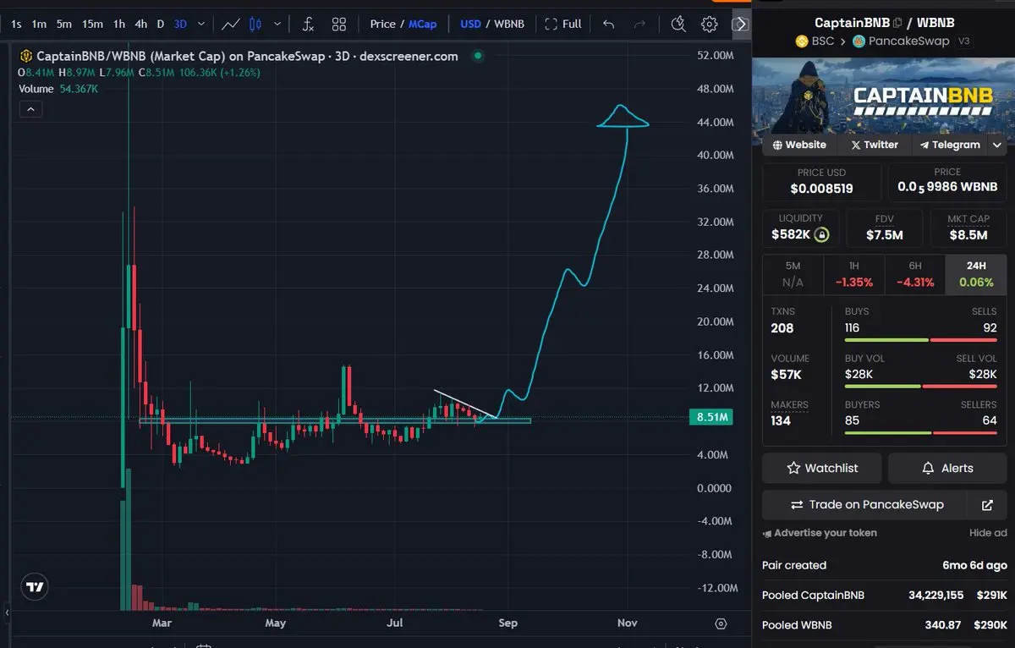Open the price-scale settings gear at chart bottom
The height and width of the screenshot is (648, 1015).
[x=721, y=624]
